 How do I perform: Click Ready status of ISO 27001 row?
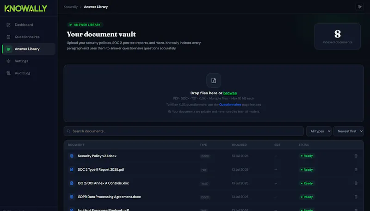point(307,183)
